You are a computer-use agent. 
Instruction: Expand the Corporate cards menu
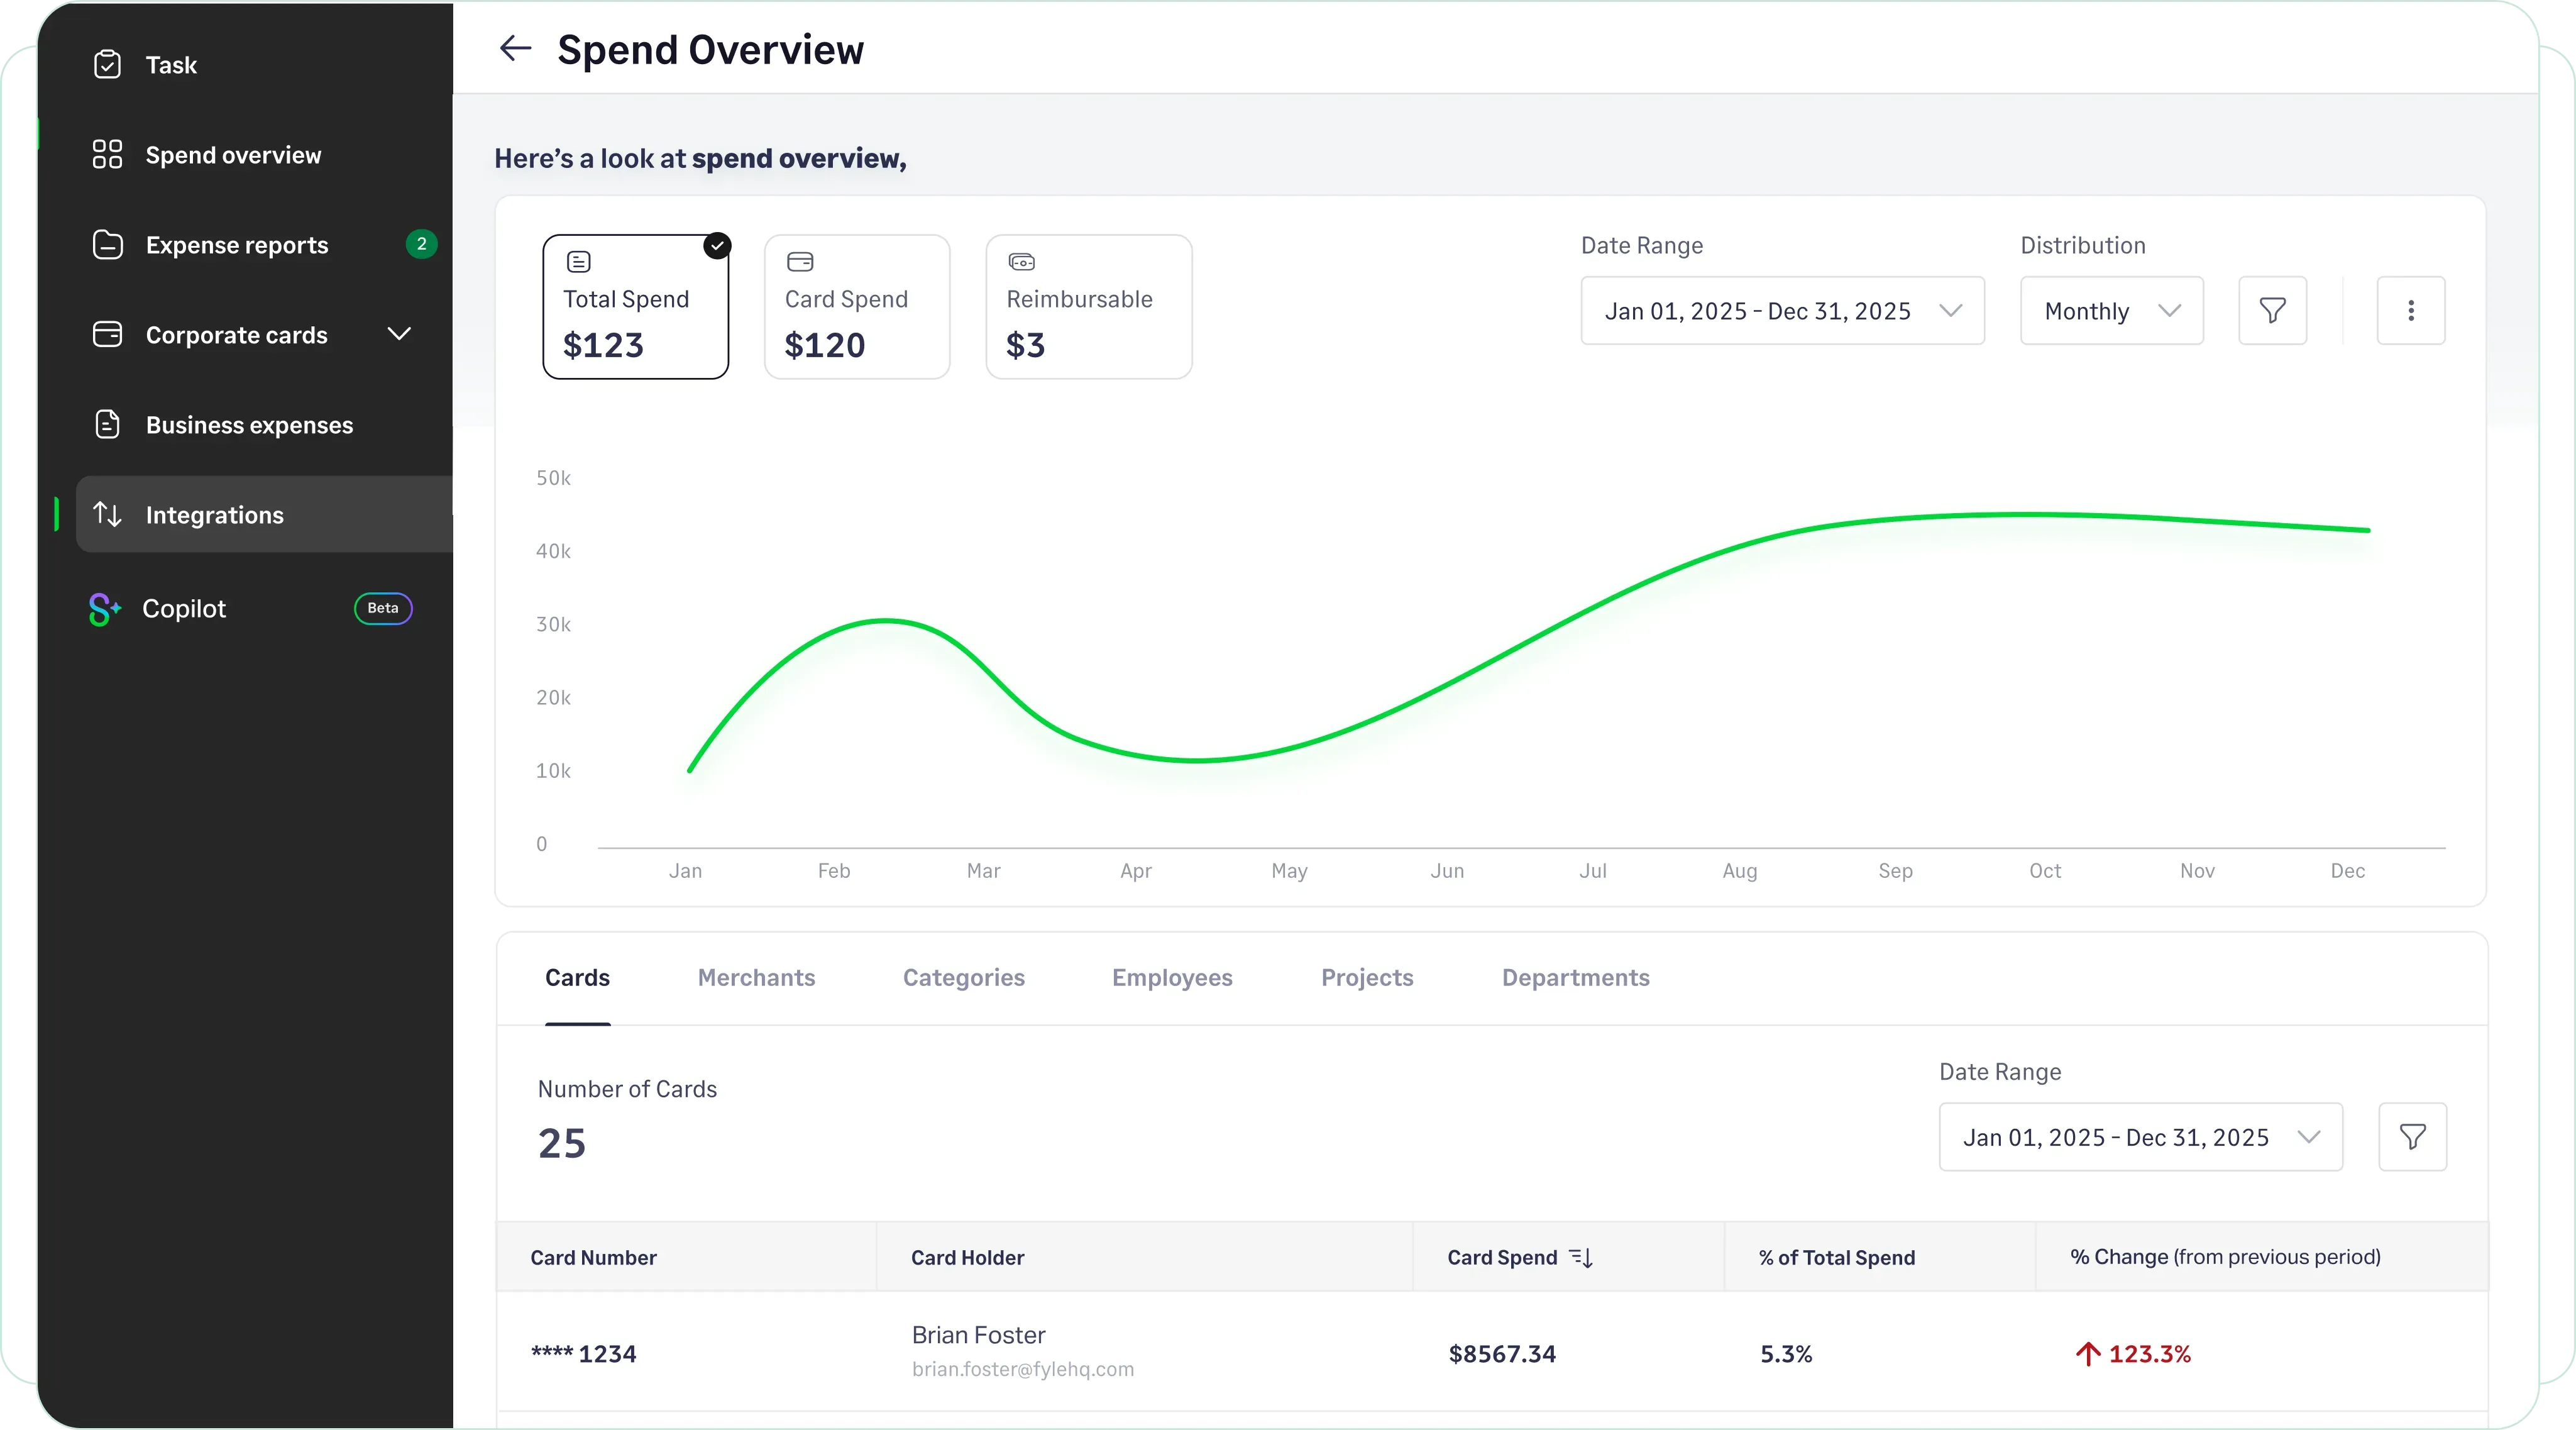coord(399,335)
